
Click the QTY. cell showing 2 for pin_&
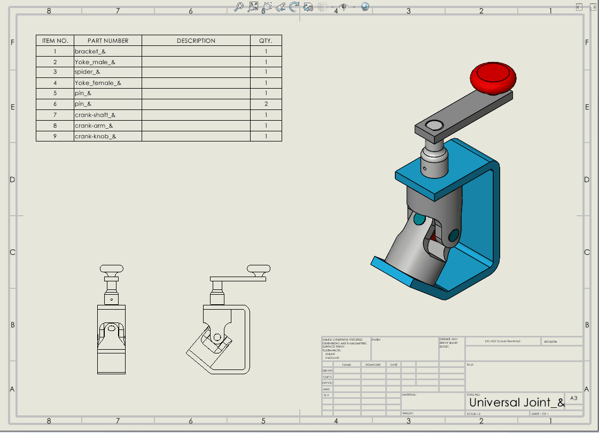pos(266,104)
